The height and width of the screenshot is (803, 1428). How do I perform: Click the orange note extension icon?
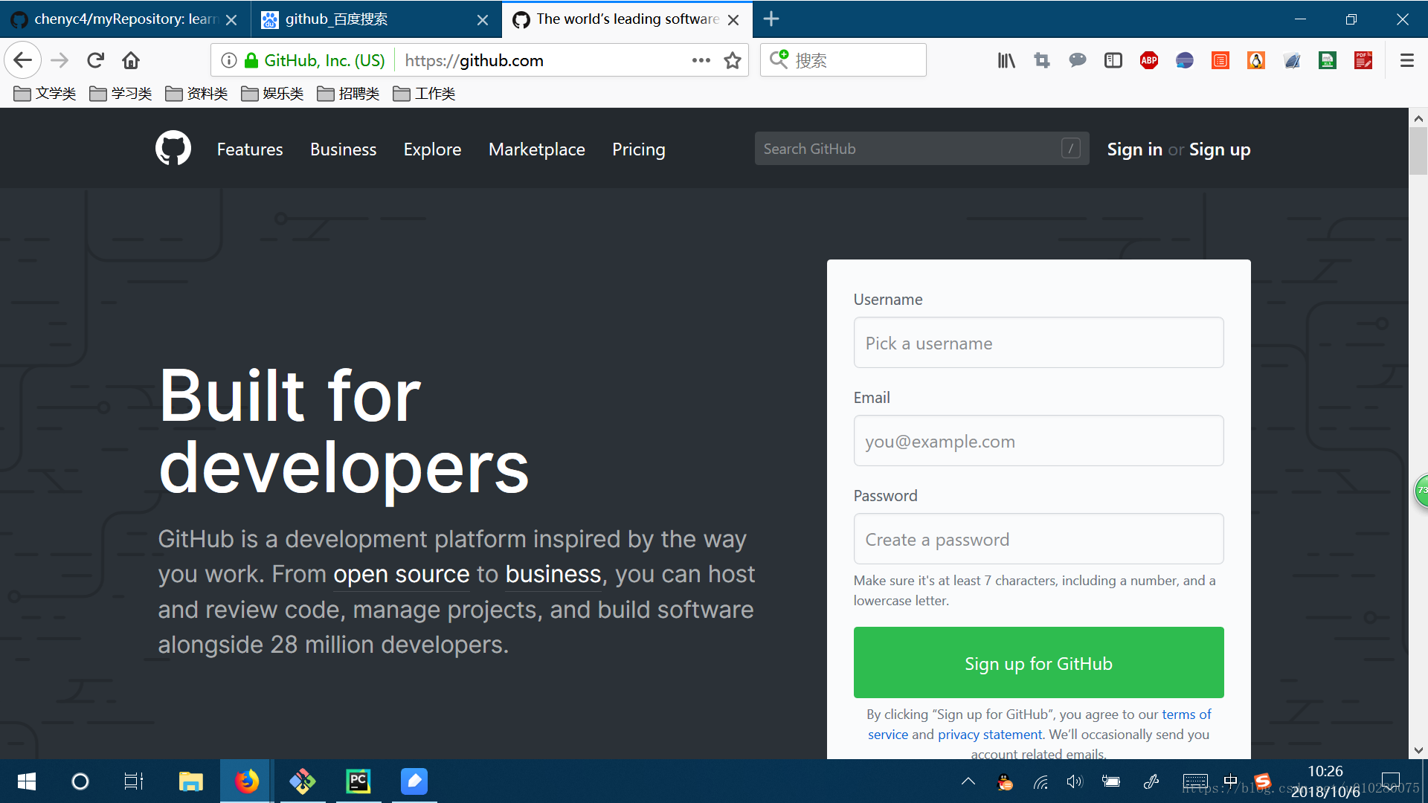[1220, 60]
